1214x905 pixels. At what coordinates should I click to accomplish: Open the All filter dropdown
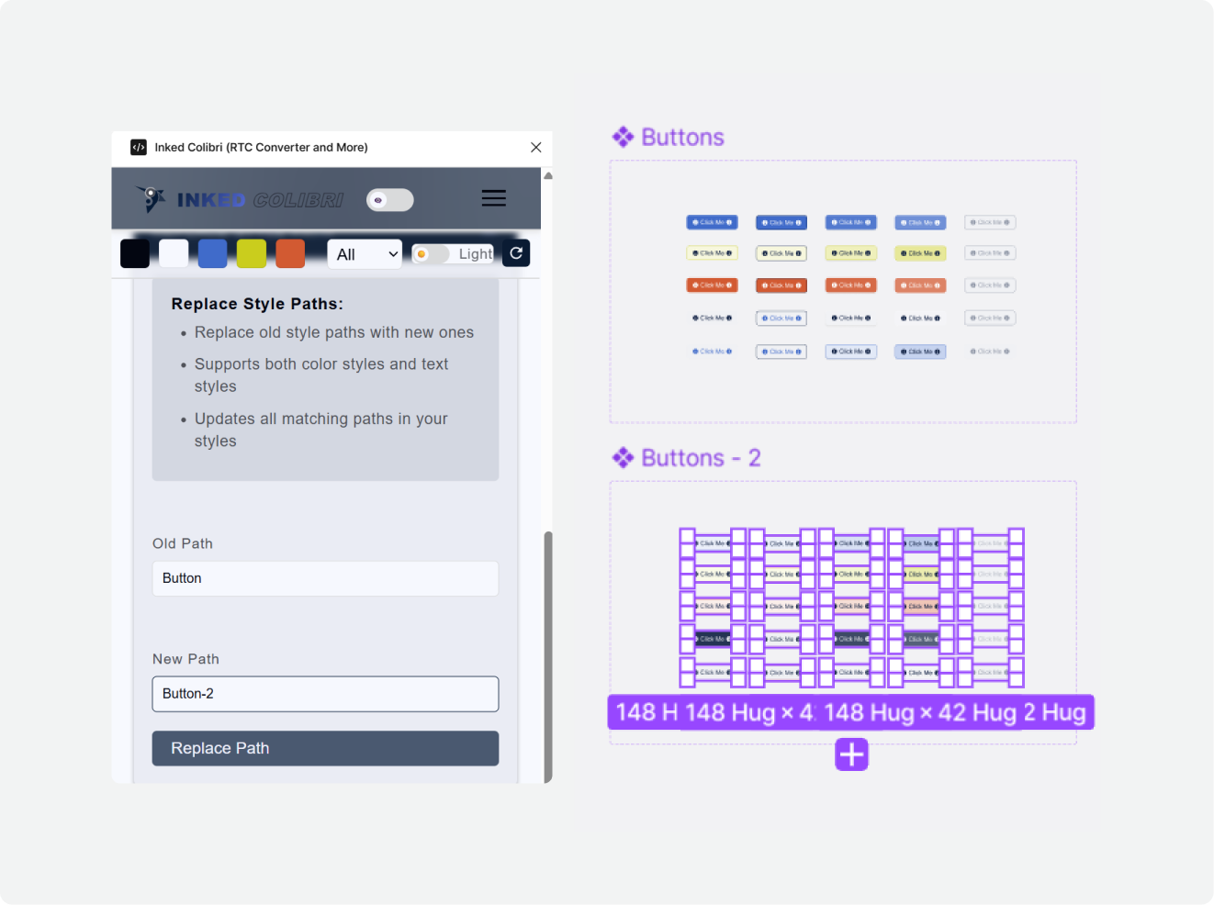(365, 254)
